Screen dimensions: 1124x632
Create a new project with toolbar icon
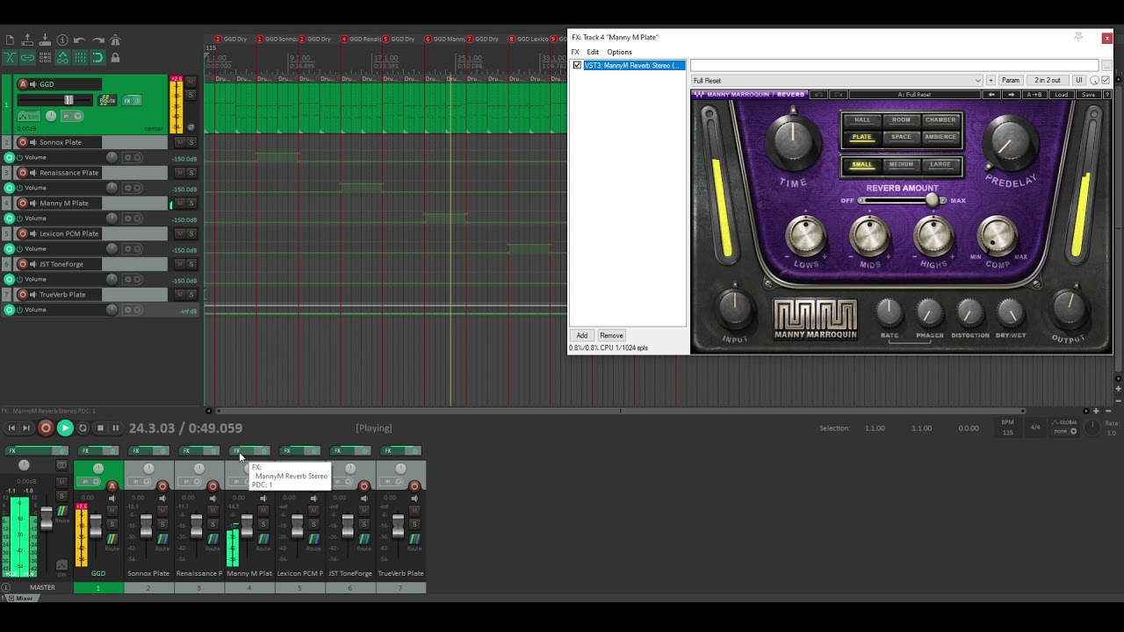(x=10, y=40)
